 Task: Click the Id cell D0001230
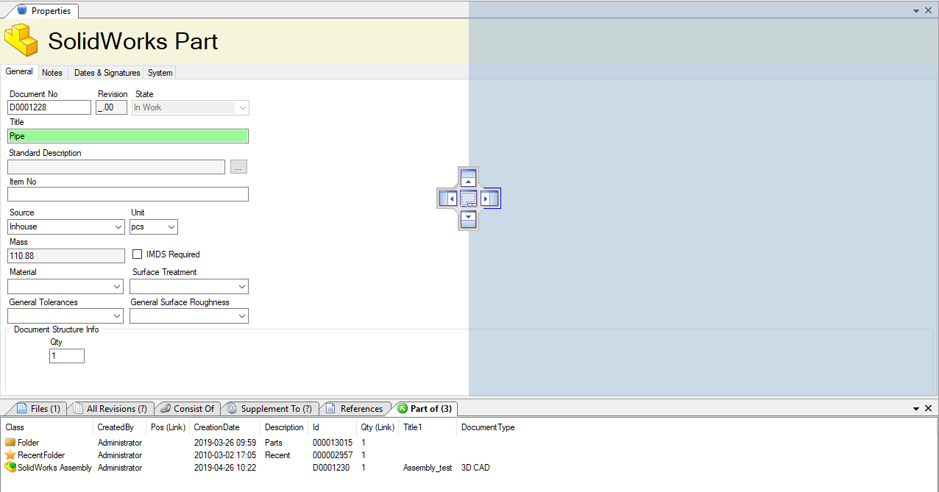[x=331, y=468]
